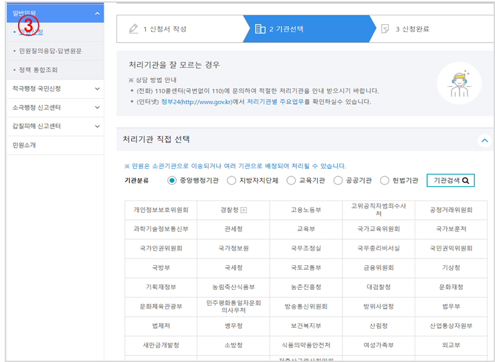Choose 국가인권위원회 from the agency table
The image size is (495, 362).
[161, 249]
